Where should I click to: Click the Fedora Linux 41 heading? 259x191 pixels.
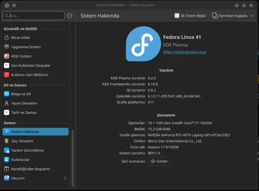coord(182,37)
